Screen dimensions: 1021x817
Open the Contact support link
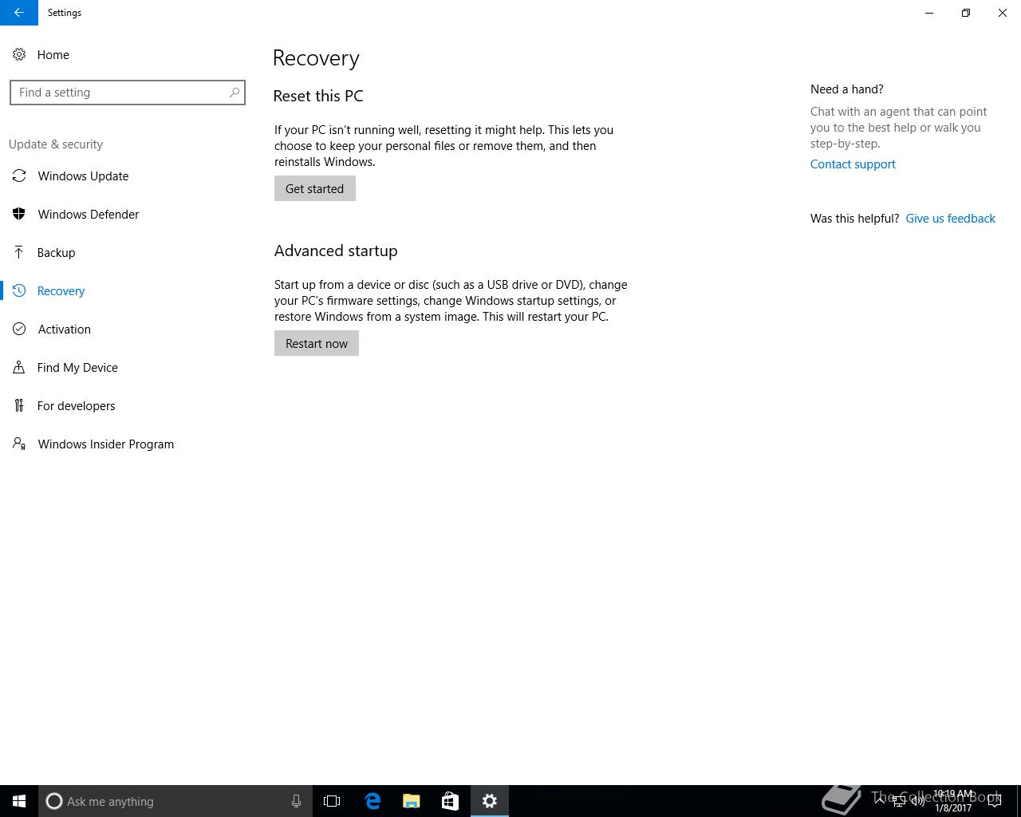coord(853,164)
